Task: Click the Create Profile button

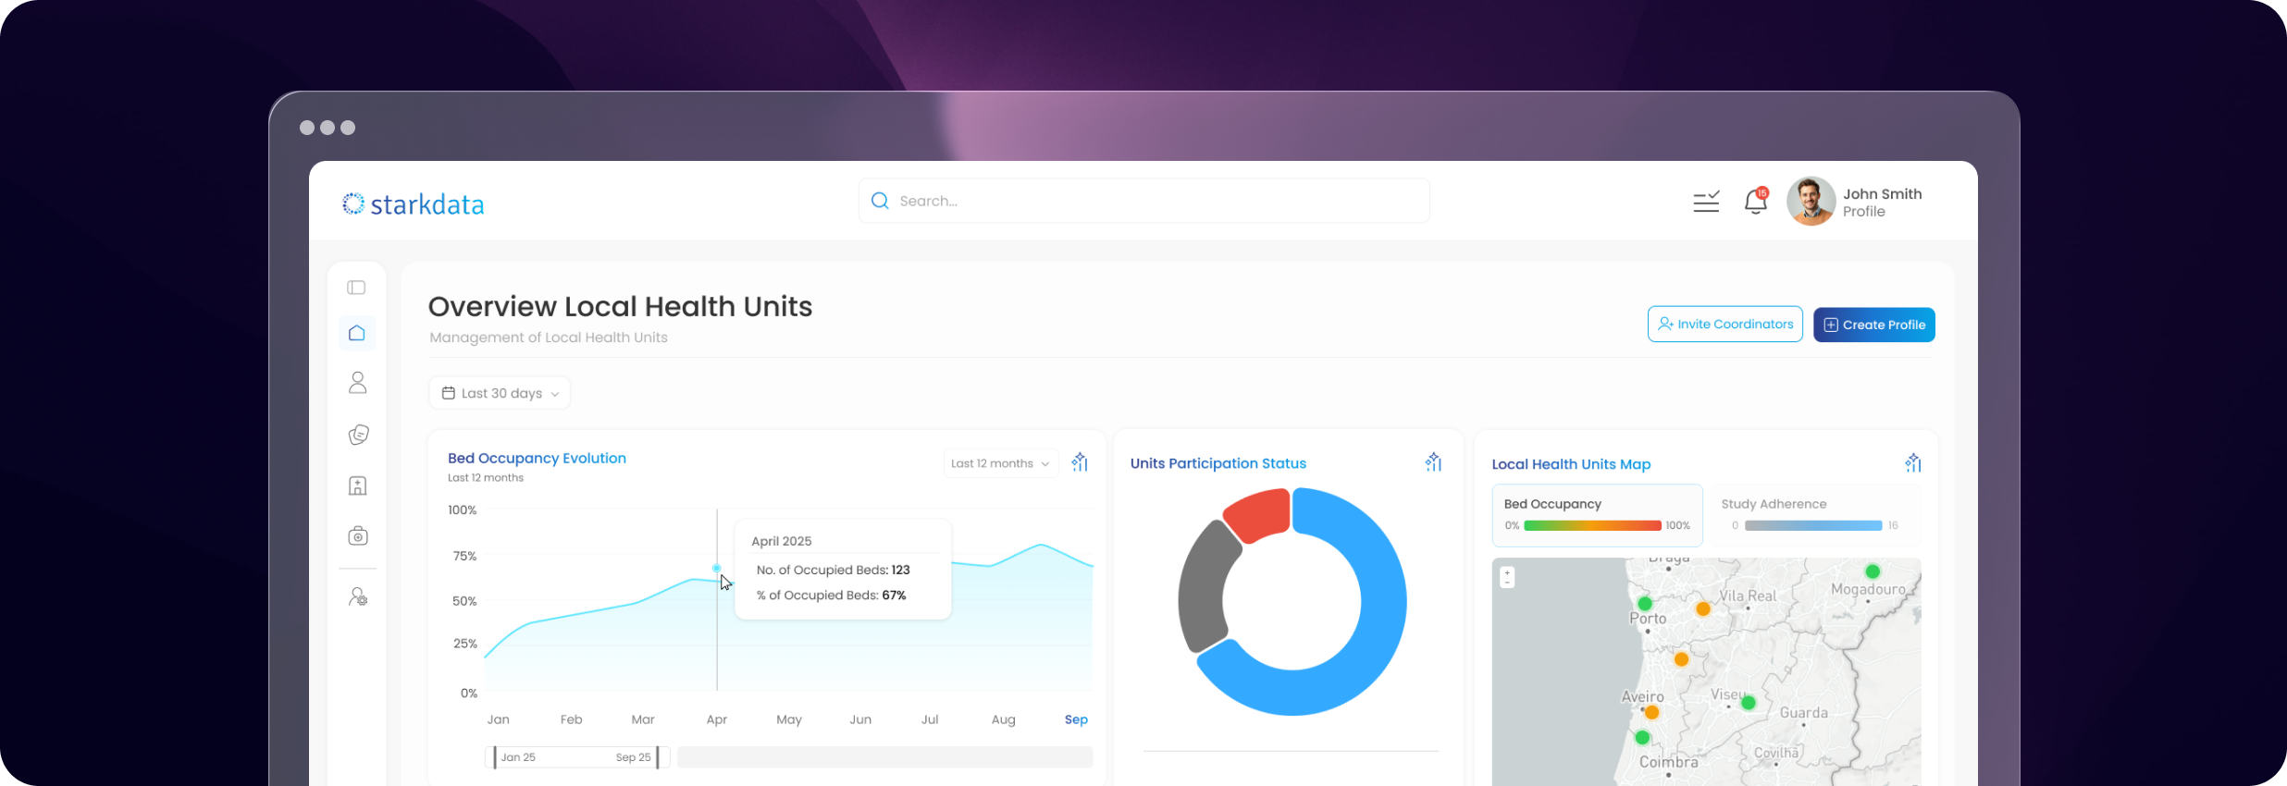Action: click(1873, 325)
